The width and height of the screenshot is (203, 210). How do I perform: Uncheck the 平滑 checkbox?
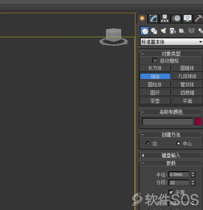[171, 192]
